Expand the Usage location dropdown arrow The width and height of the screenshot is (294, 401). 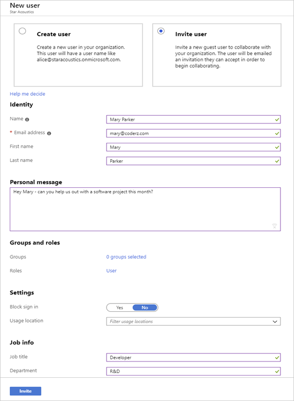(275, 321)
